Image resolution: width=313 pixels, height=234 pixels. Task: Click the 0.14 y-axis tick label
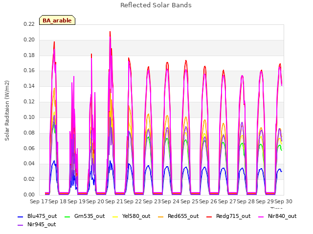click(29, 86)
